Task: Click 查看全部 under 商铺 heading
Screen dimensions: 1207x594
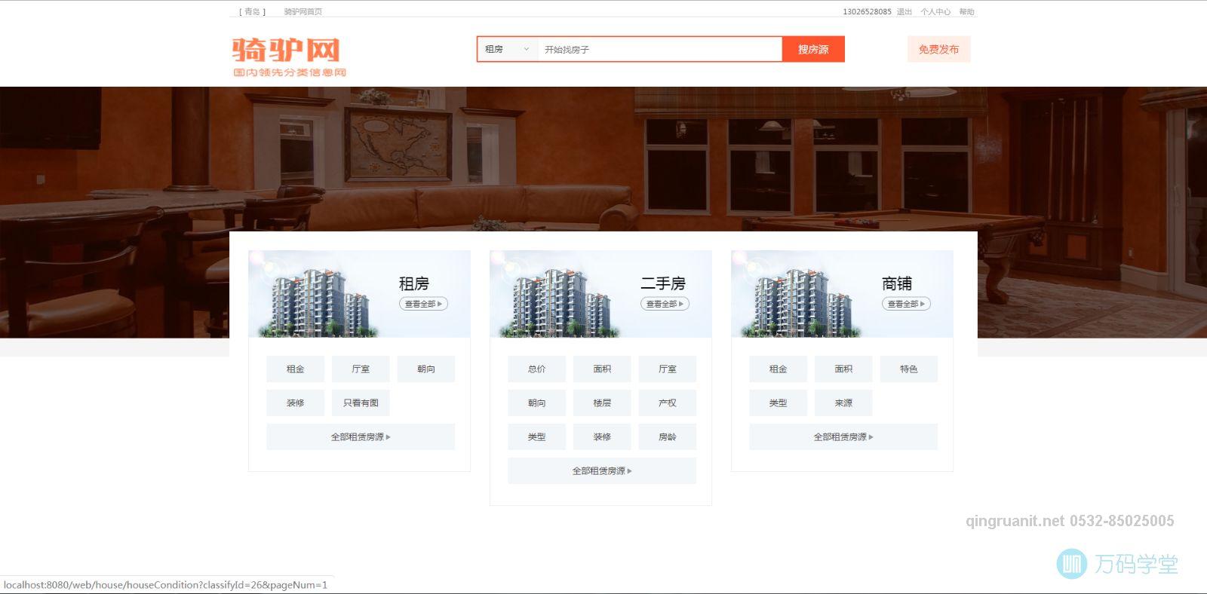Action: (906, 304)
